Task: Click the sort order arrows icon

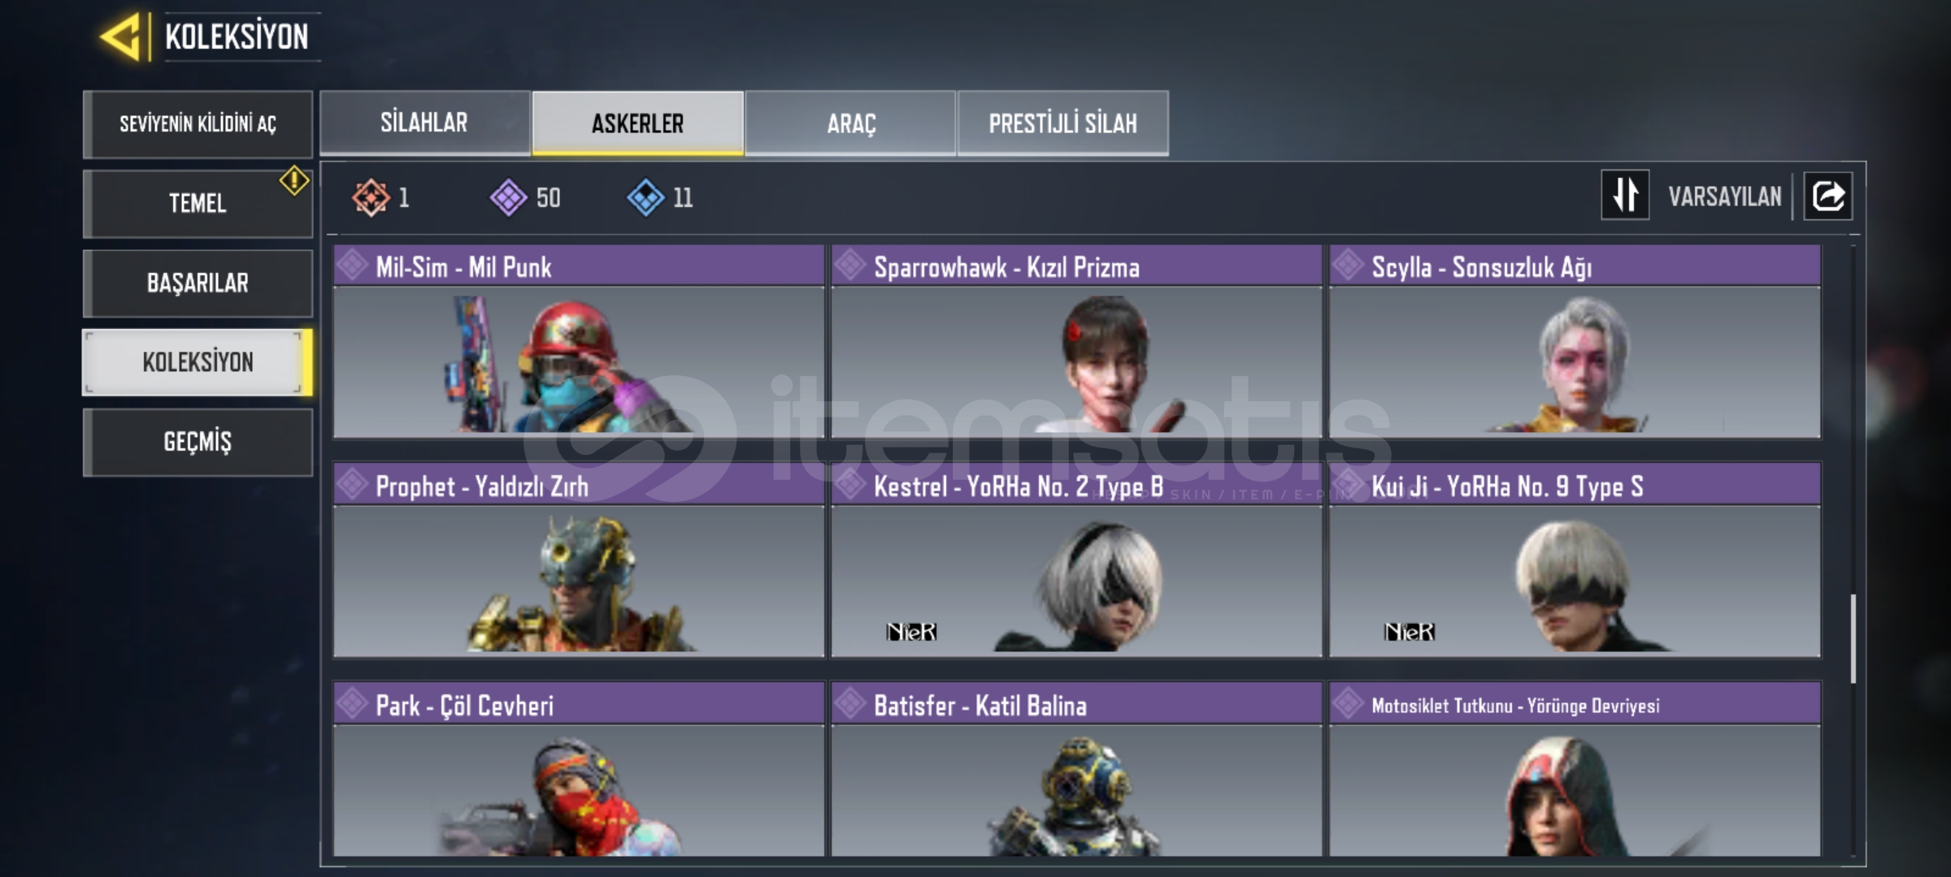Action: tap(1625, 195)
